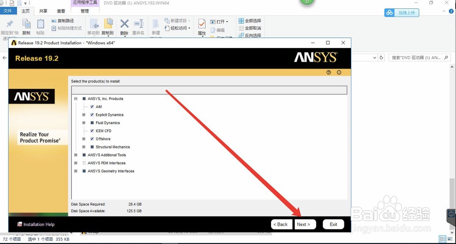456x244 pixels.
Task: Expand ANSYS PDM Interfaces node
Action: pyautogui.click(x=76, y=163)
